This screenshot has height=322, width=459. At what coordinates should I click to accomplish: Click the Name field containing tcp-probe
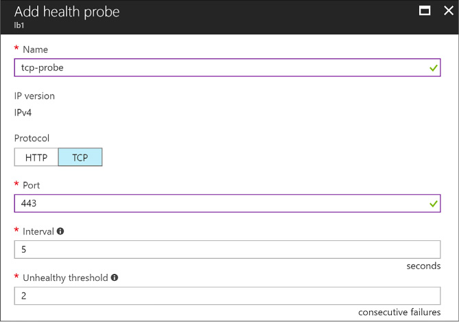tap(227, 68)
